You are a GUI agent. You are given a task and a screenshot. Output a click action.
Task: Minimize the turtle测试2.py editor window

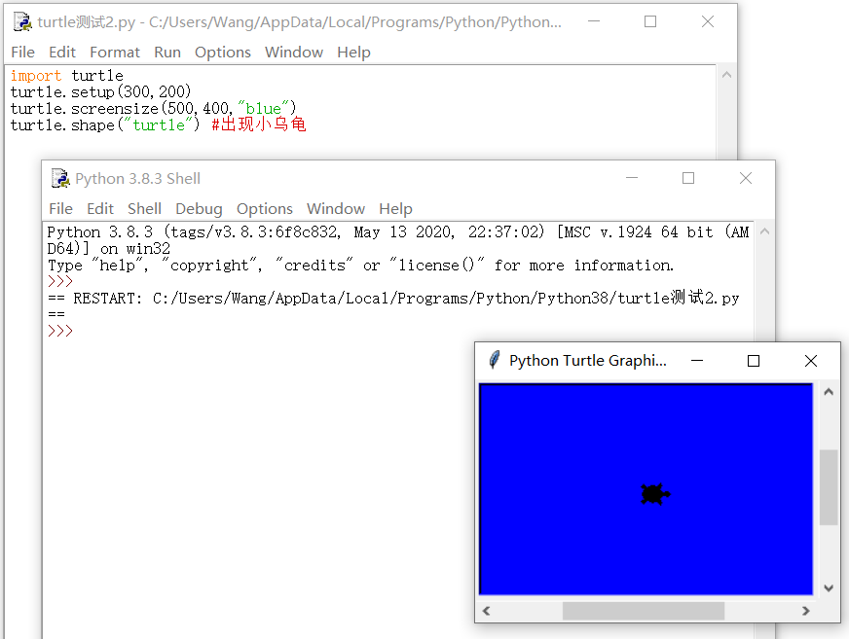coord(594,21)
